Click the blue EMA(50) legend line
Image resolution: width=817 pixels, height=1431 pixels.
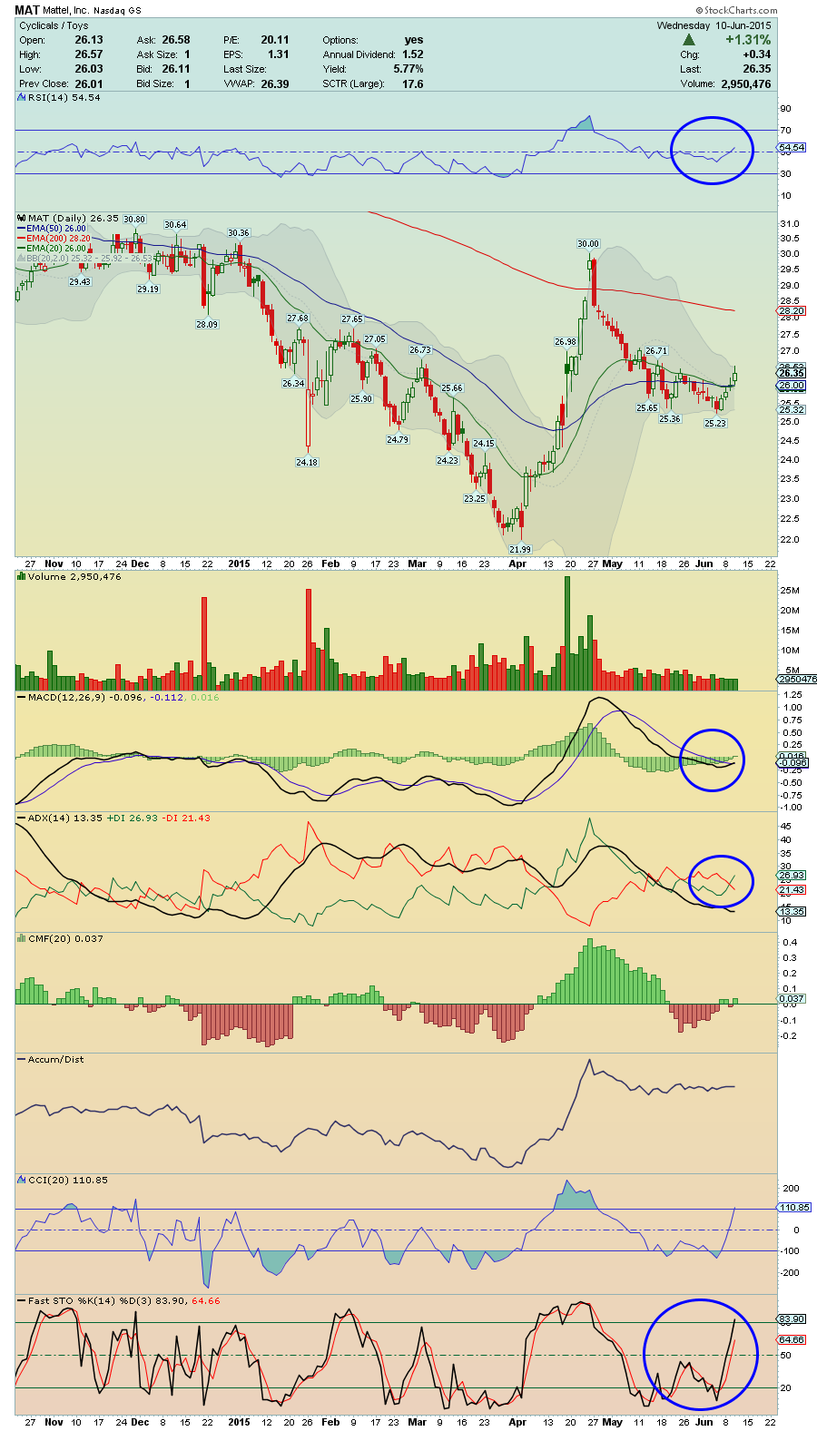22,229
